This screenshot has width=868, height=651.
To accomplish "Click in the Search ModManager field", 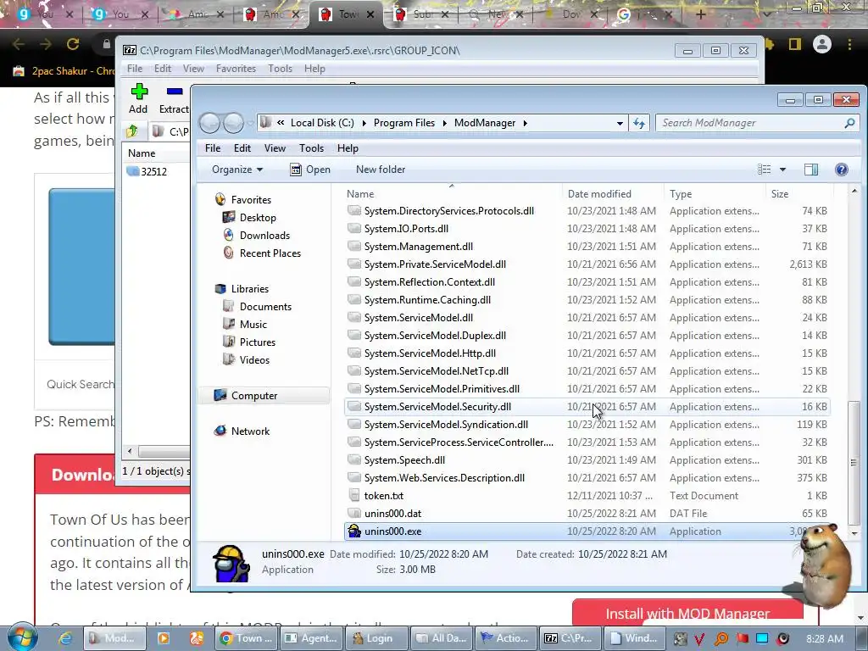I will pyautogui.click(x=749, y=123).
